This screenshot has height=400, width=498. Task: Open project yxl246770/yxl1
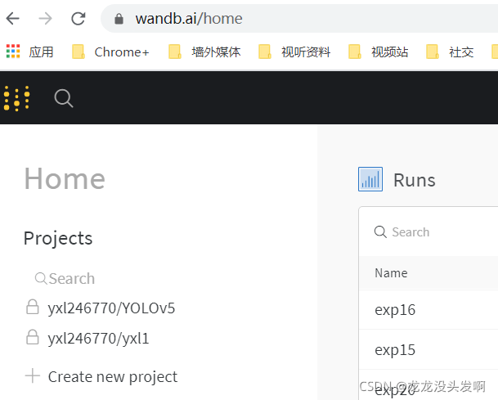(x=98, y=339)
